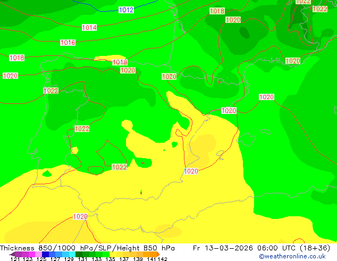Select the dark blue legend swatch above 125

(45, 254)
